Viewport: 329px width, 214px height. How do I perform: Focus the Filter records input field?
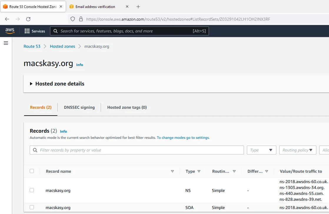[137, 150]
